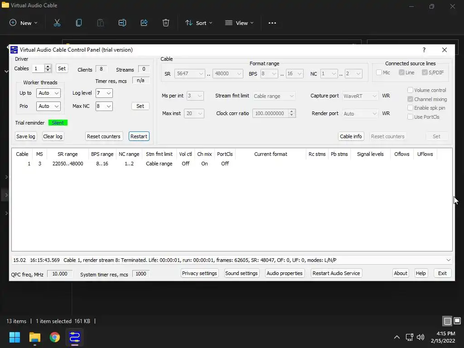Open Windows Start menu
Image resolution: width=464 pixels, height=348 pixels.
coord(14,337)
